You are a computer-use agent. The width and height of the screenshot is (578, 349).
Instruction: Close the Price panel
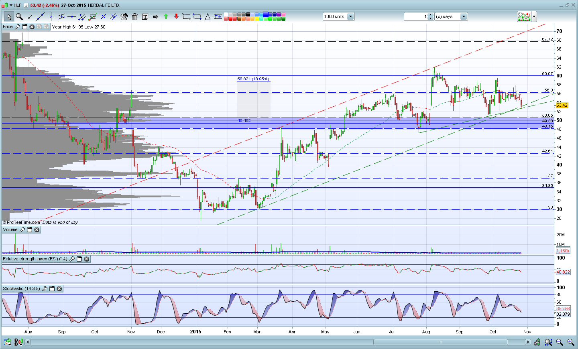(32, 27)
